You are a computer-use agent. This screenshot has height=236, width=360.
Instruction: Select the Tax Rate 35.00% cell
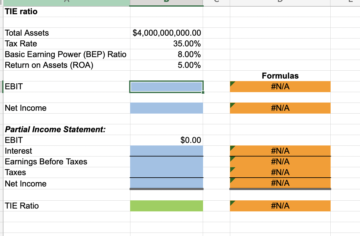166,44
